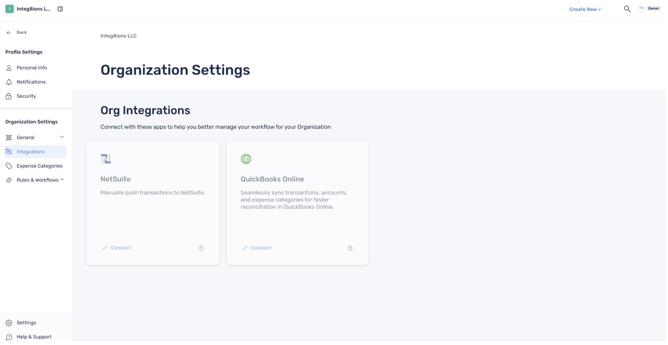Click Create New + link

pyautogui.click(x=585, y=9)
